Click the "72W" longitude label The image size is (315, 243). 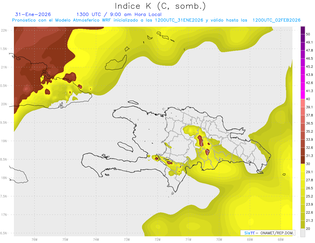pos(157,239)
